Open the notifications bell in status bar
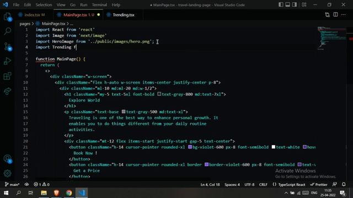The height and width of the screenshot is (198, 353). point(344,184)
